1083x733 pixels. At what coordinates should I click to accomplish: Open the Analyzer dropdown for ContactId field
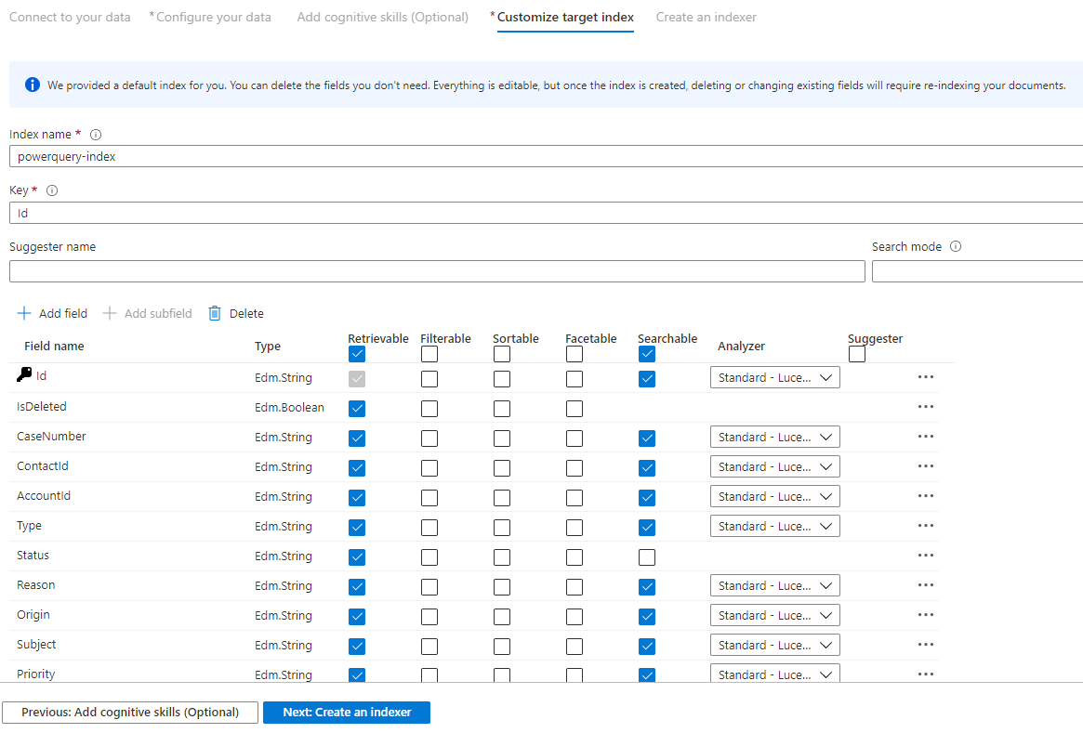pos(775,466)
